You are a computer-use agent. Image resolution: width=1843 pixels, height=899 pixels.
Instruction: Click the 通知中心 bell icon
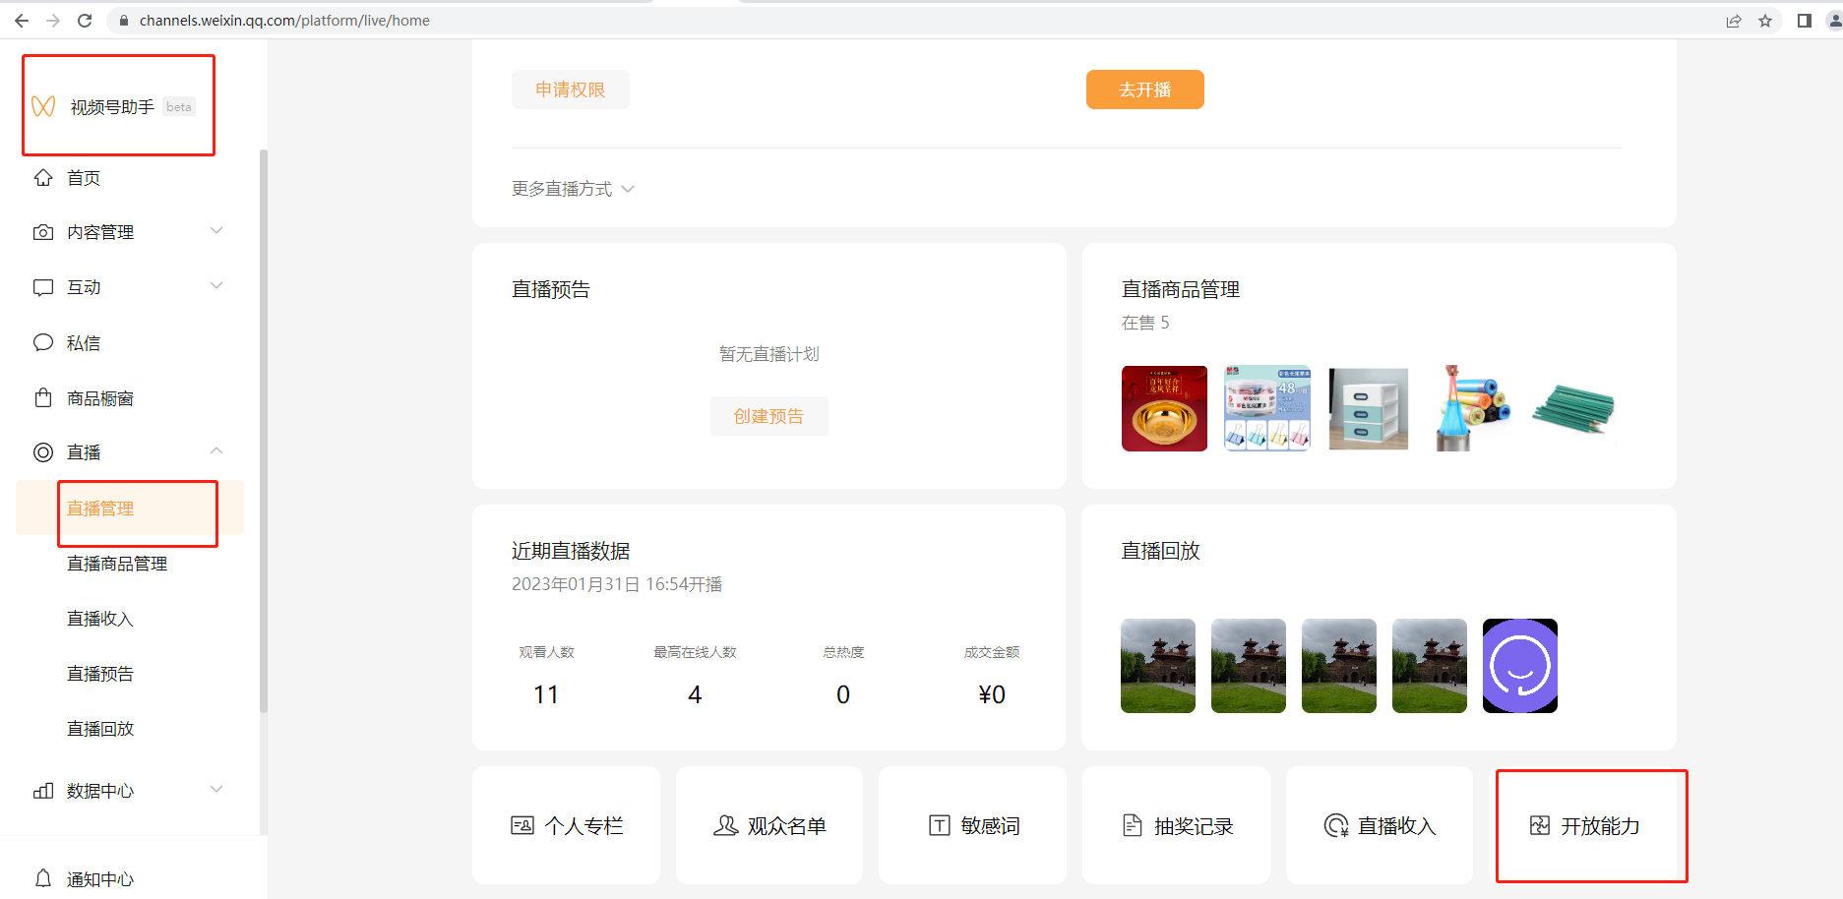(x=43, y=877)
